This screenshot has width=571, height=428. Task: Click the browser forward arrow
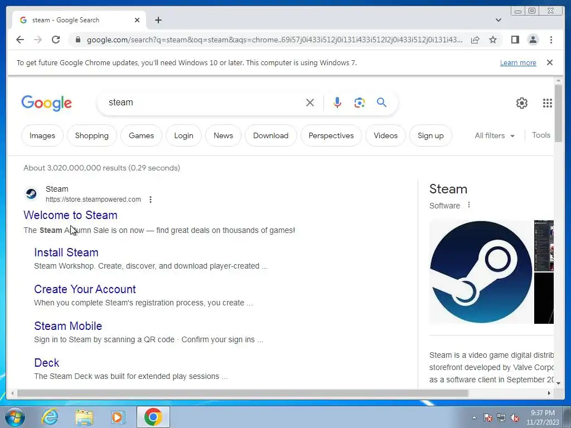tap(38, 40)
